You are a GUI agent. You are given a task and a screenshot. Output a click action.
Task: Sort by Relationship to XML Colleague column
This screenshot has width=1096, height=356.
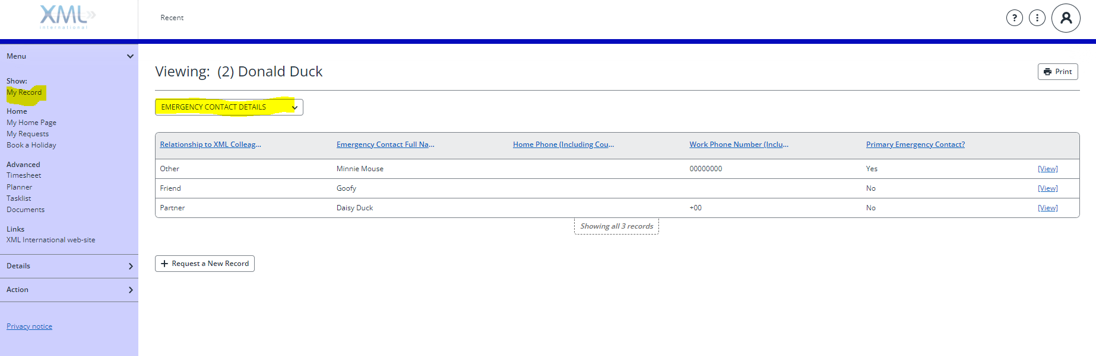[210, 145]
